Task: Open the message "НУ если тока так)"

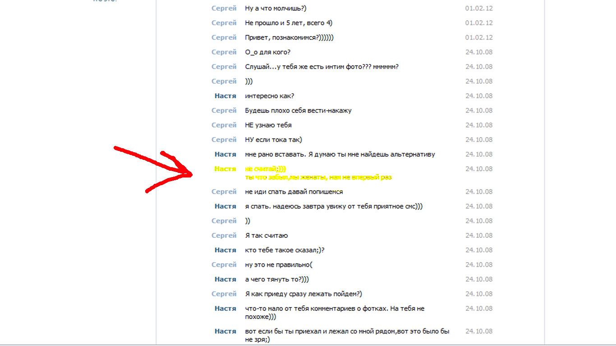Action: pos(274,140)
